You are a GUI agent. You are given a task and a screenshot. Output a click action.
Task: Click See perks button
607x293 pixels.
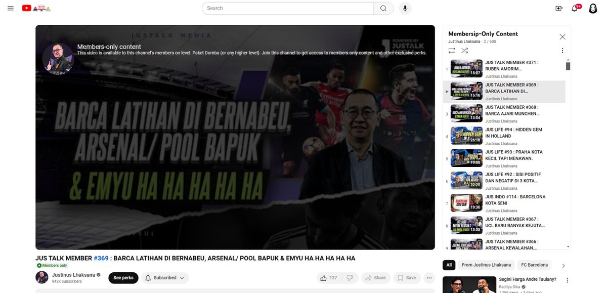(x=123, y=278)
